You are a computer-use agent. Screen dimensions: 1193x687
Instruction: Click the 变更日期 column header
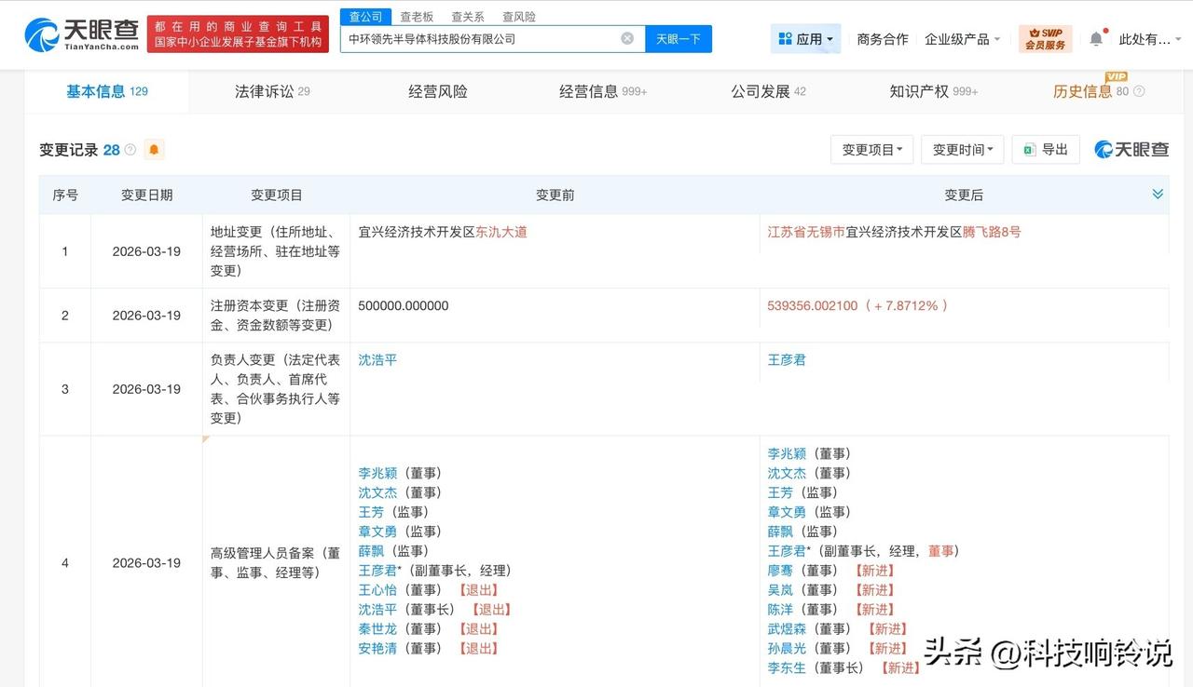click(146, 195)
